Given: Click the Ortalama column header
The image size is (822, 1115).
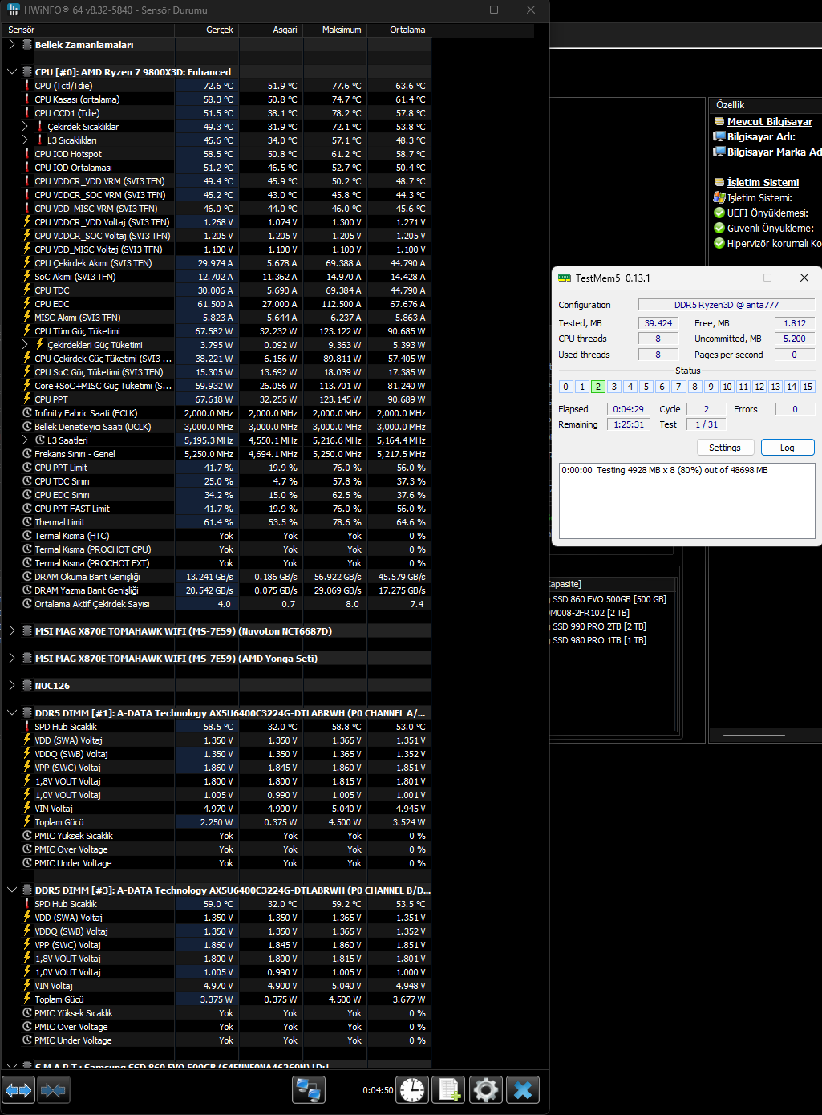Looking at the screenshot, I should pos(399,30).
